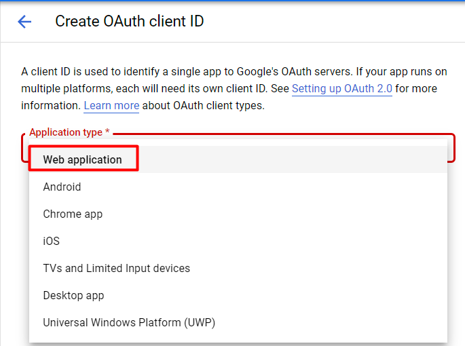Select TVs and Limited Input devices
The width and height of the screenshot is (465, 346).
pos(116,268)
